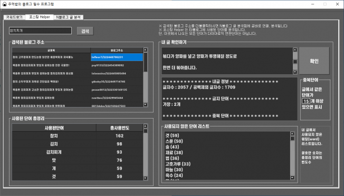Click the duplicate word threshold box showing 15
Viewport: 344px width, 196px height.
click(306, 101)
